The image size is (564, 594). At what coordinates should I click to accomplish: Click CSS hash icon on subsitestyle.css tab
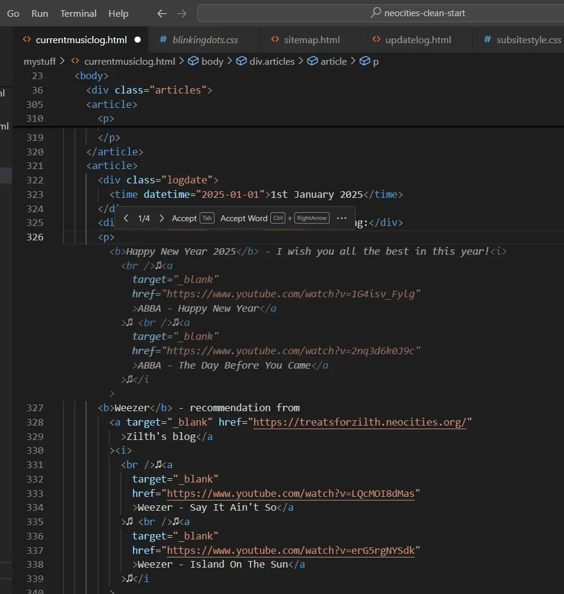pyautogui.click(x=488, y=40)
